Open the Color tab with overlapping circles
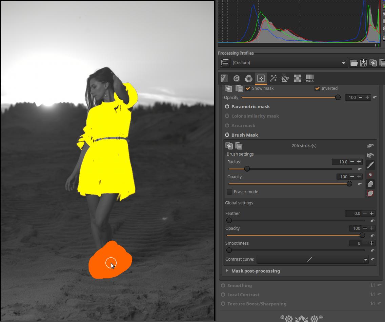Image resolution: width=385 pixels, height=322 pixels. coord(248,78)
